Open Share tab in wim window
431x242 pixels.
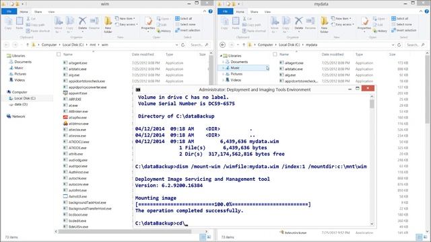[x=38, y=12]
